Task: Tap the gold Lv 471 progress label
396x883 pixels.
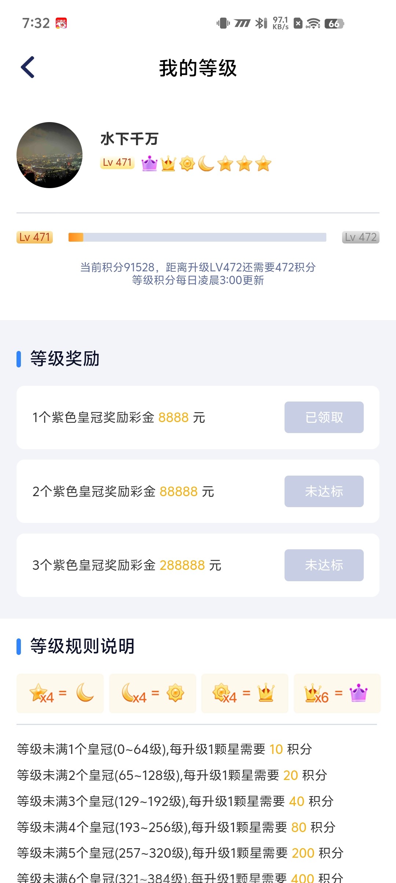Action: 34,237
